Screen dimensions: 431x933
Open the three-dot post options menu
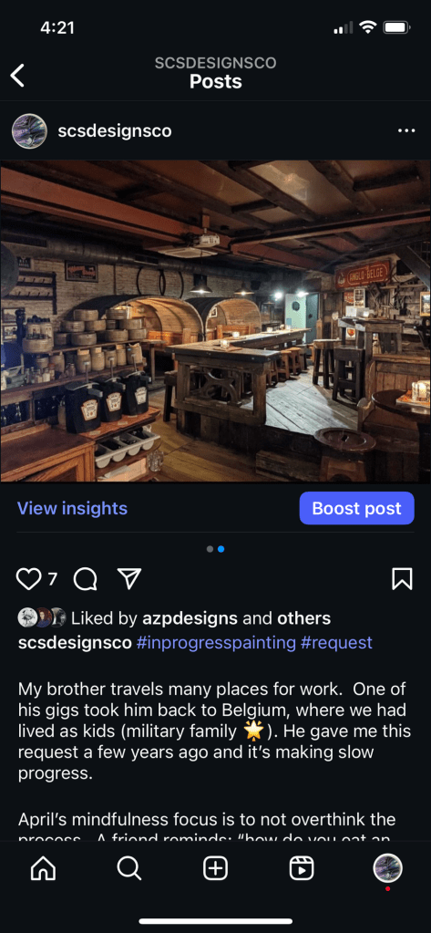pos(406,130)
